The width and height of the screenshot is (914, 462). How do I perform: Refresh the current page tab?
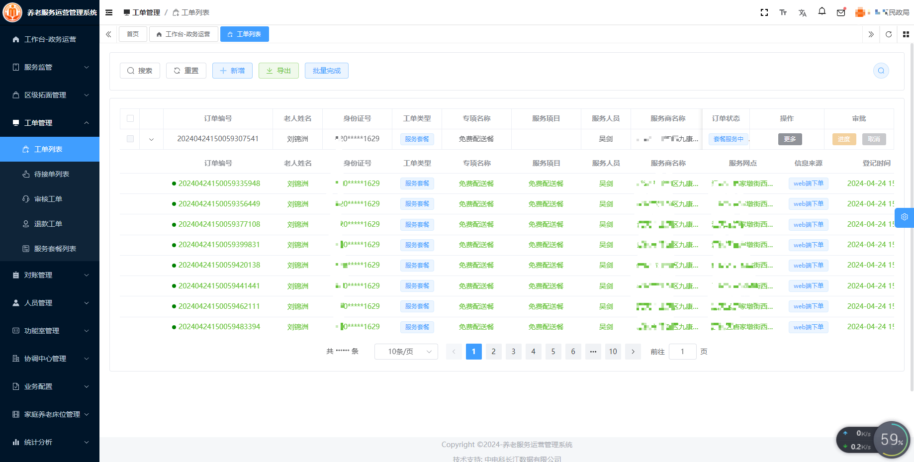coord(889,34)
